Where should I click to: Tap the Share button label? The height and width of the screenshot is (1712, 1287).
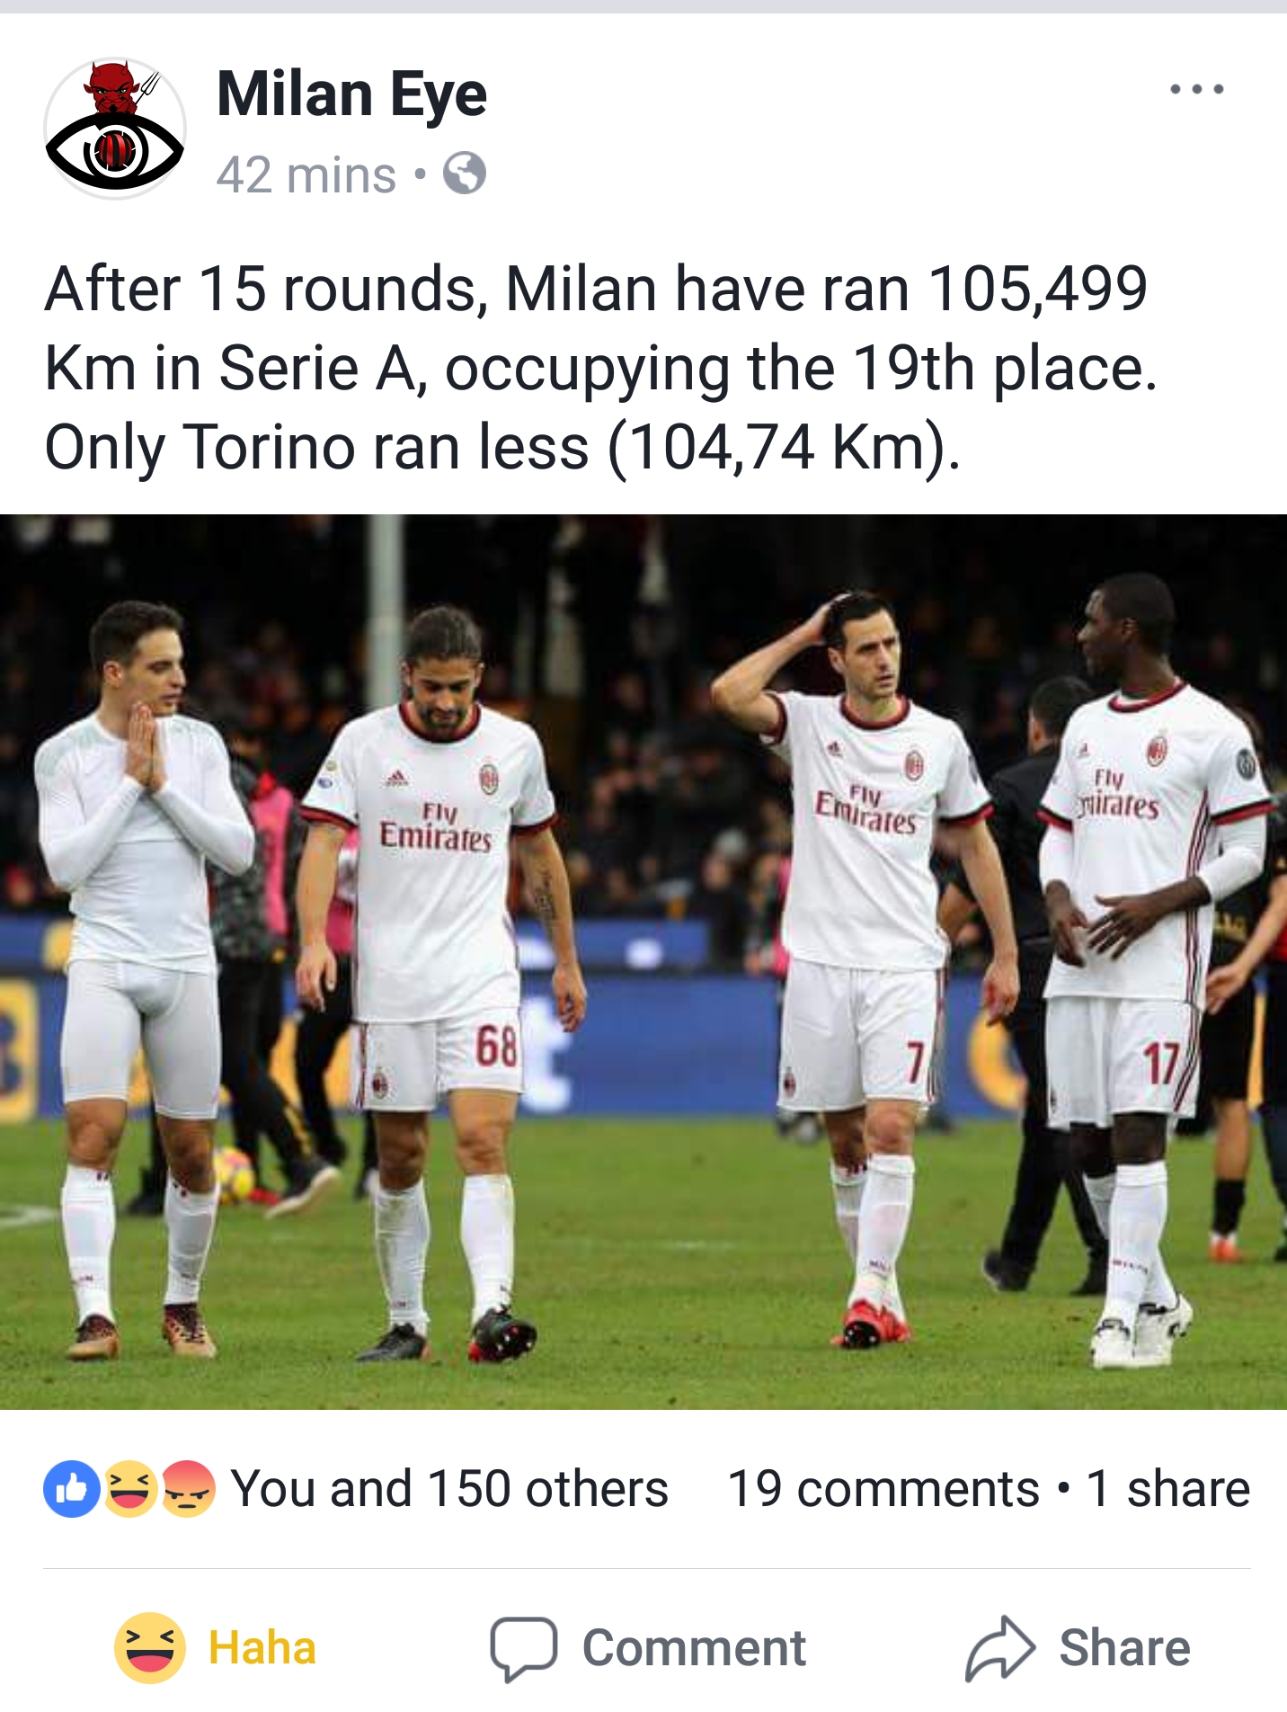pos(1124,1647)
